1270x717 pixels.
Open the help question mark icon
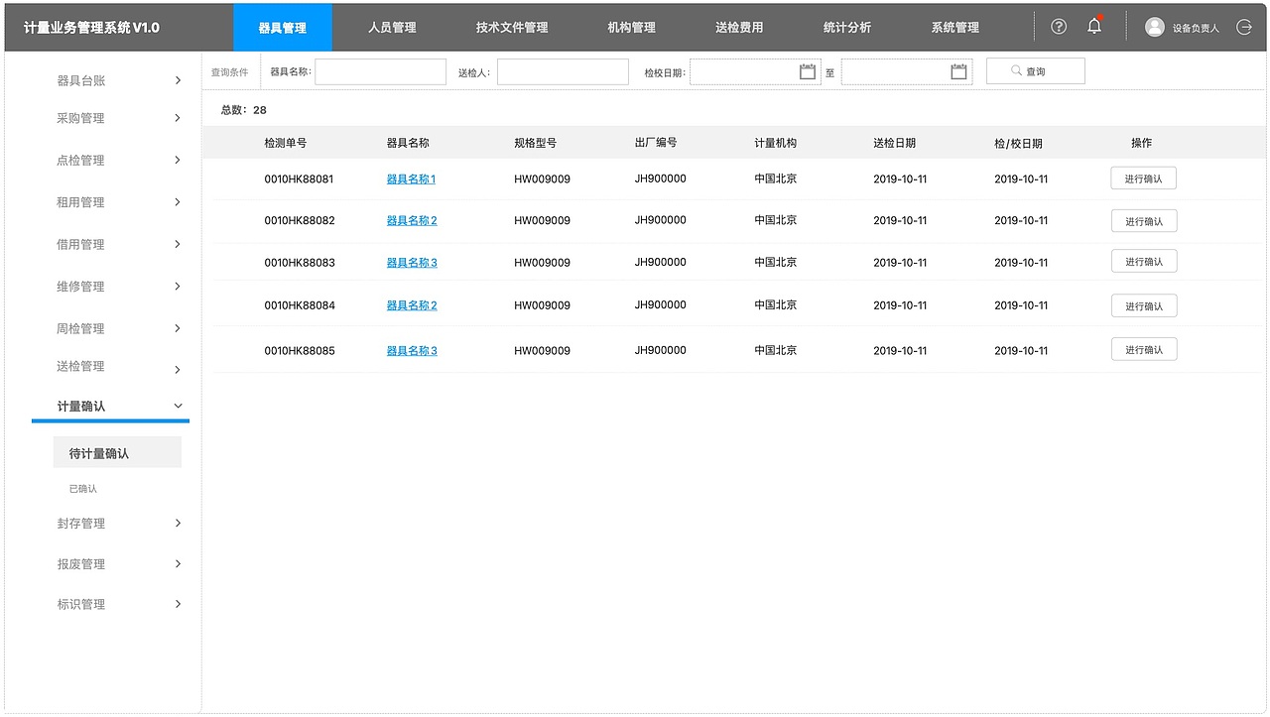[1059, 27]
